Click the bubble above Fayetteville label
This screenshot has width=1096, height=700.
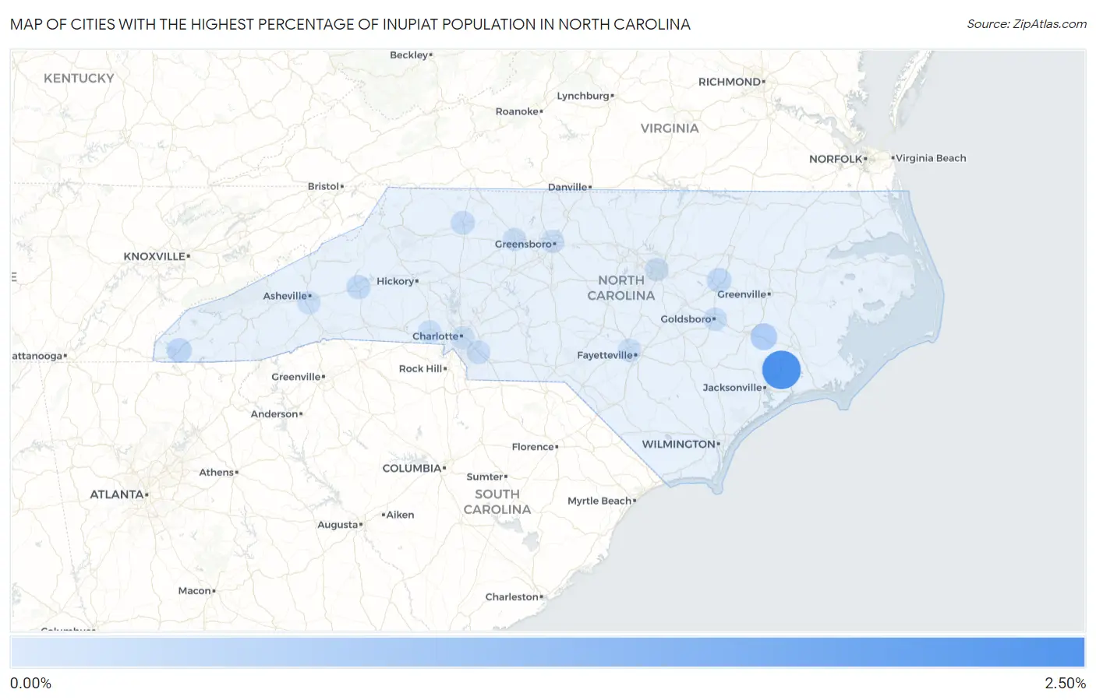[x=629, y=350]
